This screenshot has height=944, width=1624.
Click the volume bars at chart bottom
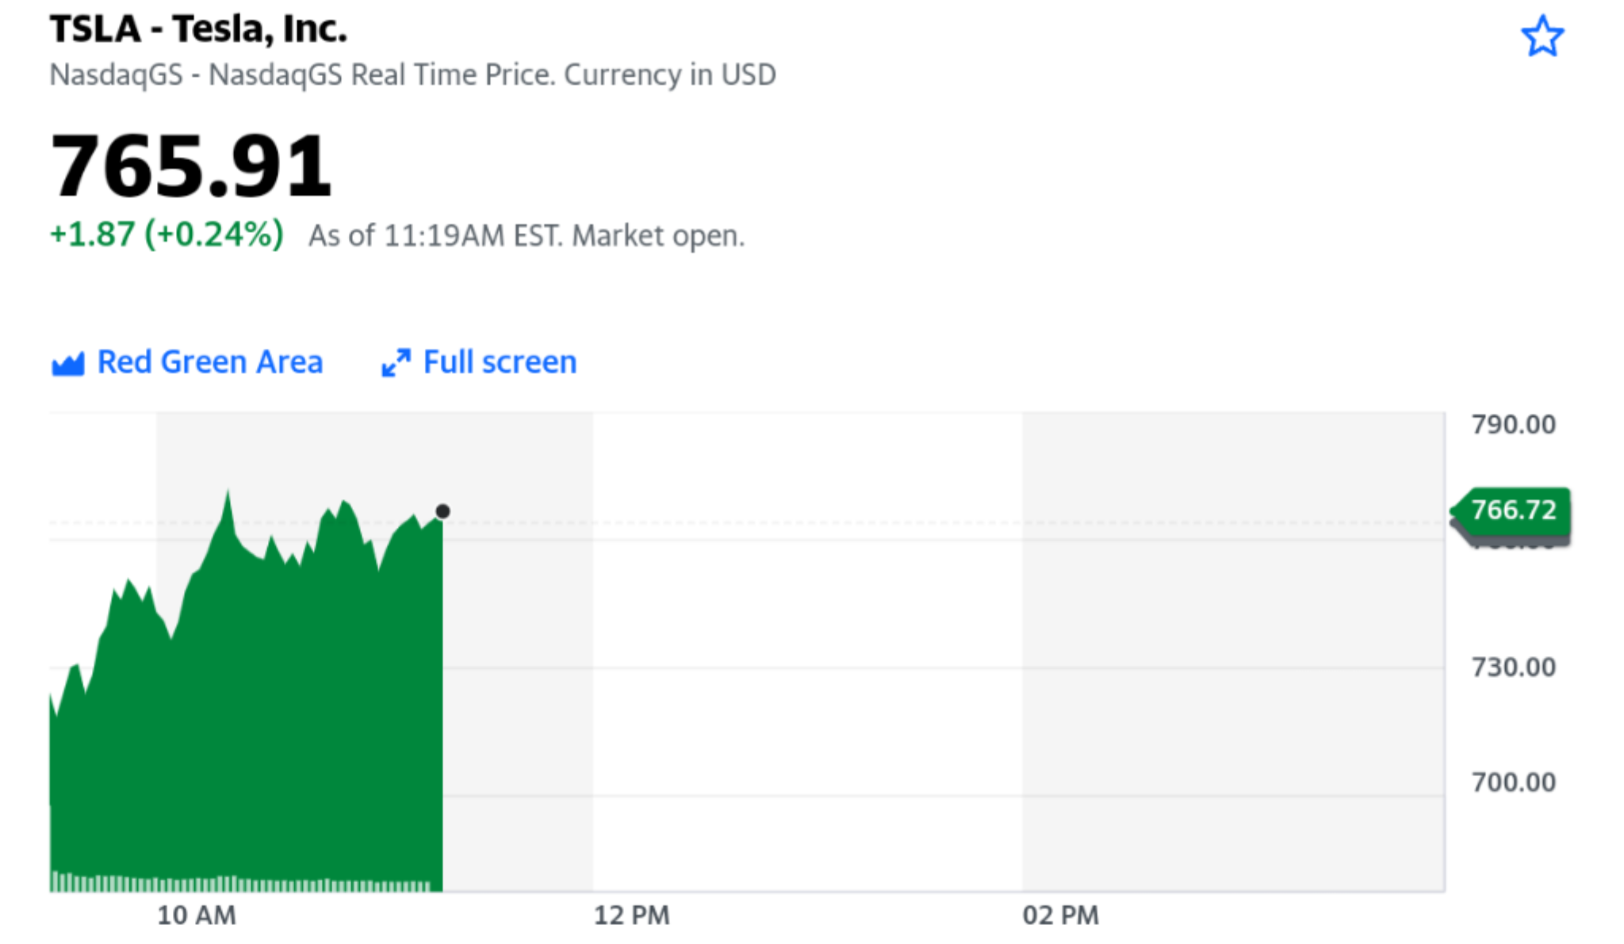point(238,883)
